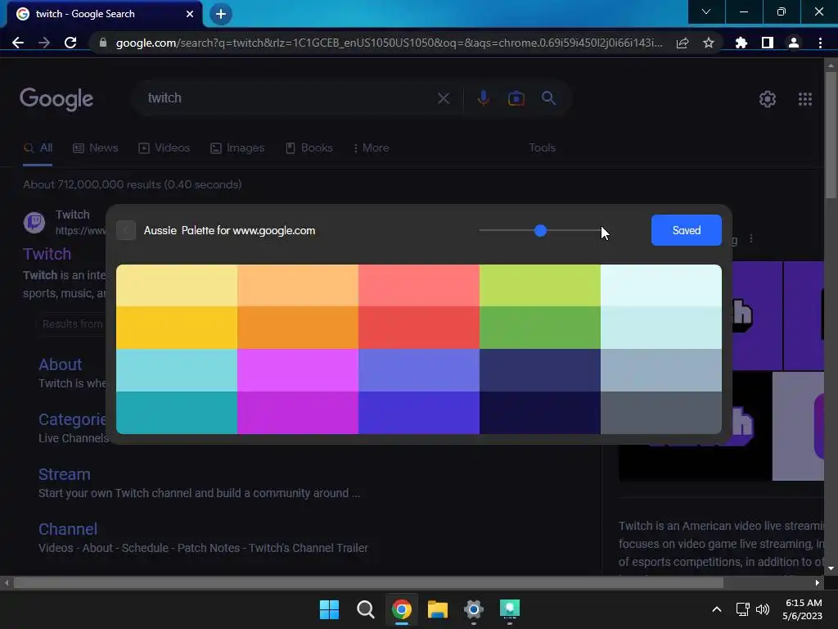Switch to the Images tab
The width and height of the screenshot is (838, 629).
click(x=237, y=148)
